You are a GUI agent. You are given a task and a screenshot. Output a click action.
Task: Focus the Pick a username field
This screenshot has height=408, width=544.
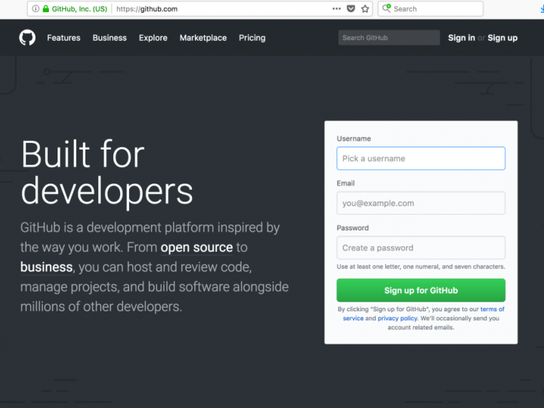tap(421, 158)
